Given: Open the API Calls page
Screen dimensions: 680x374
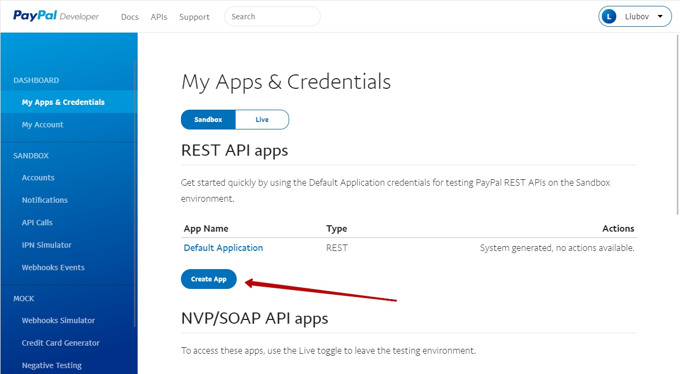Looking at the screenshot, I should [37, 222].
